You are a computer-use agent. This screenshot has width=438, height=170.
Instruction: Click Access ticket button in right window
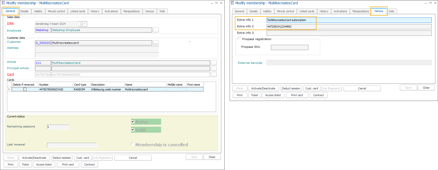(x=273, y=95)
